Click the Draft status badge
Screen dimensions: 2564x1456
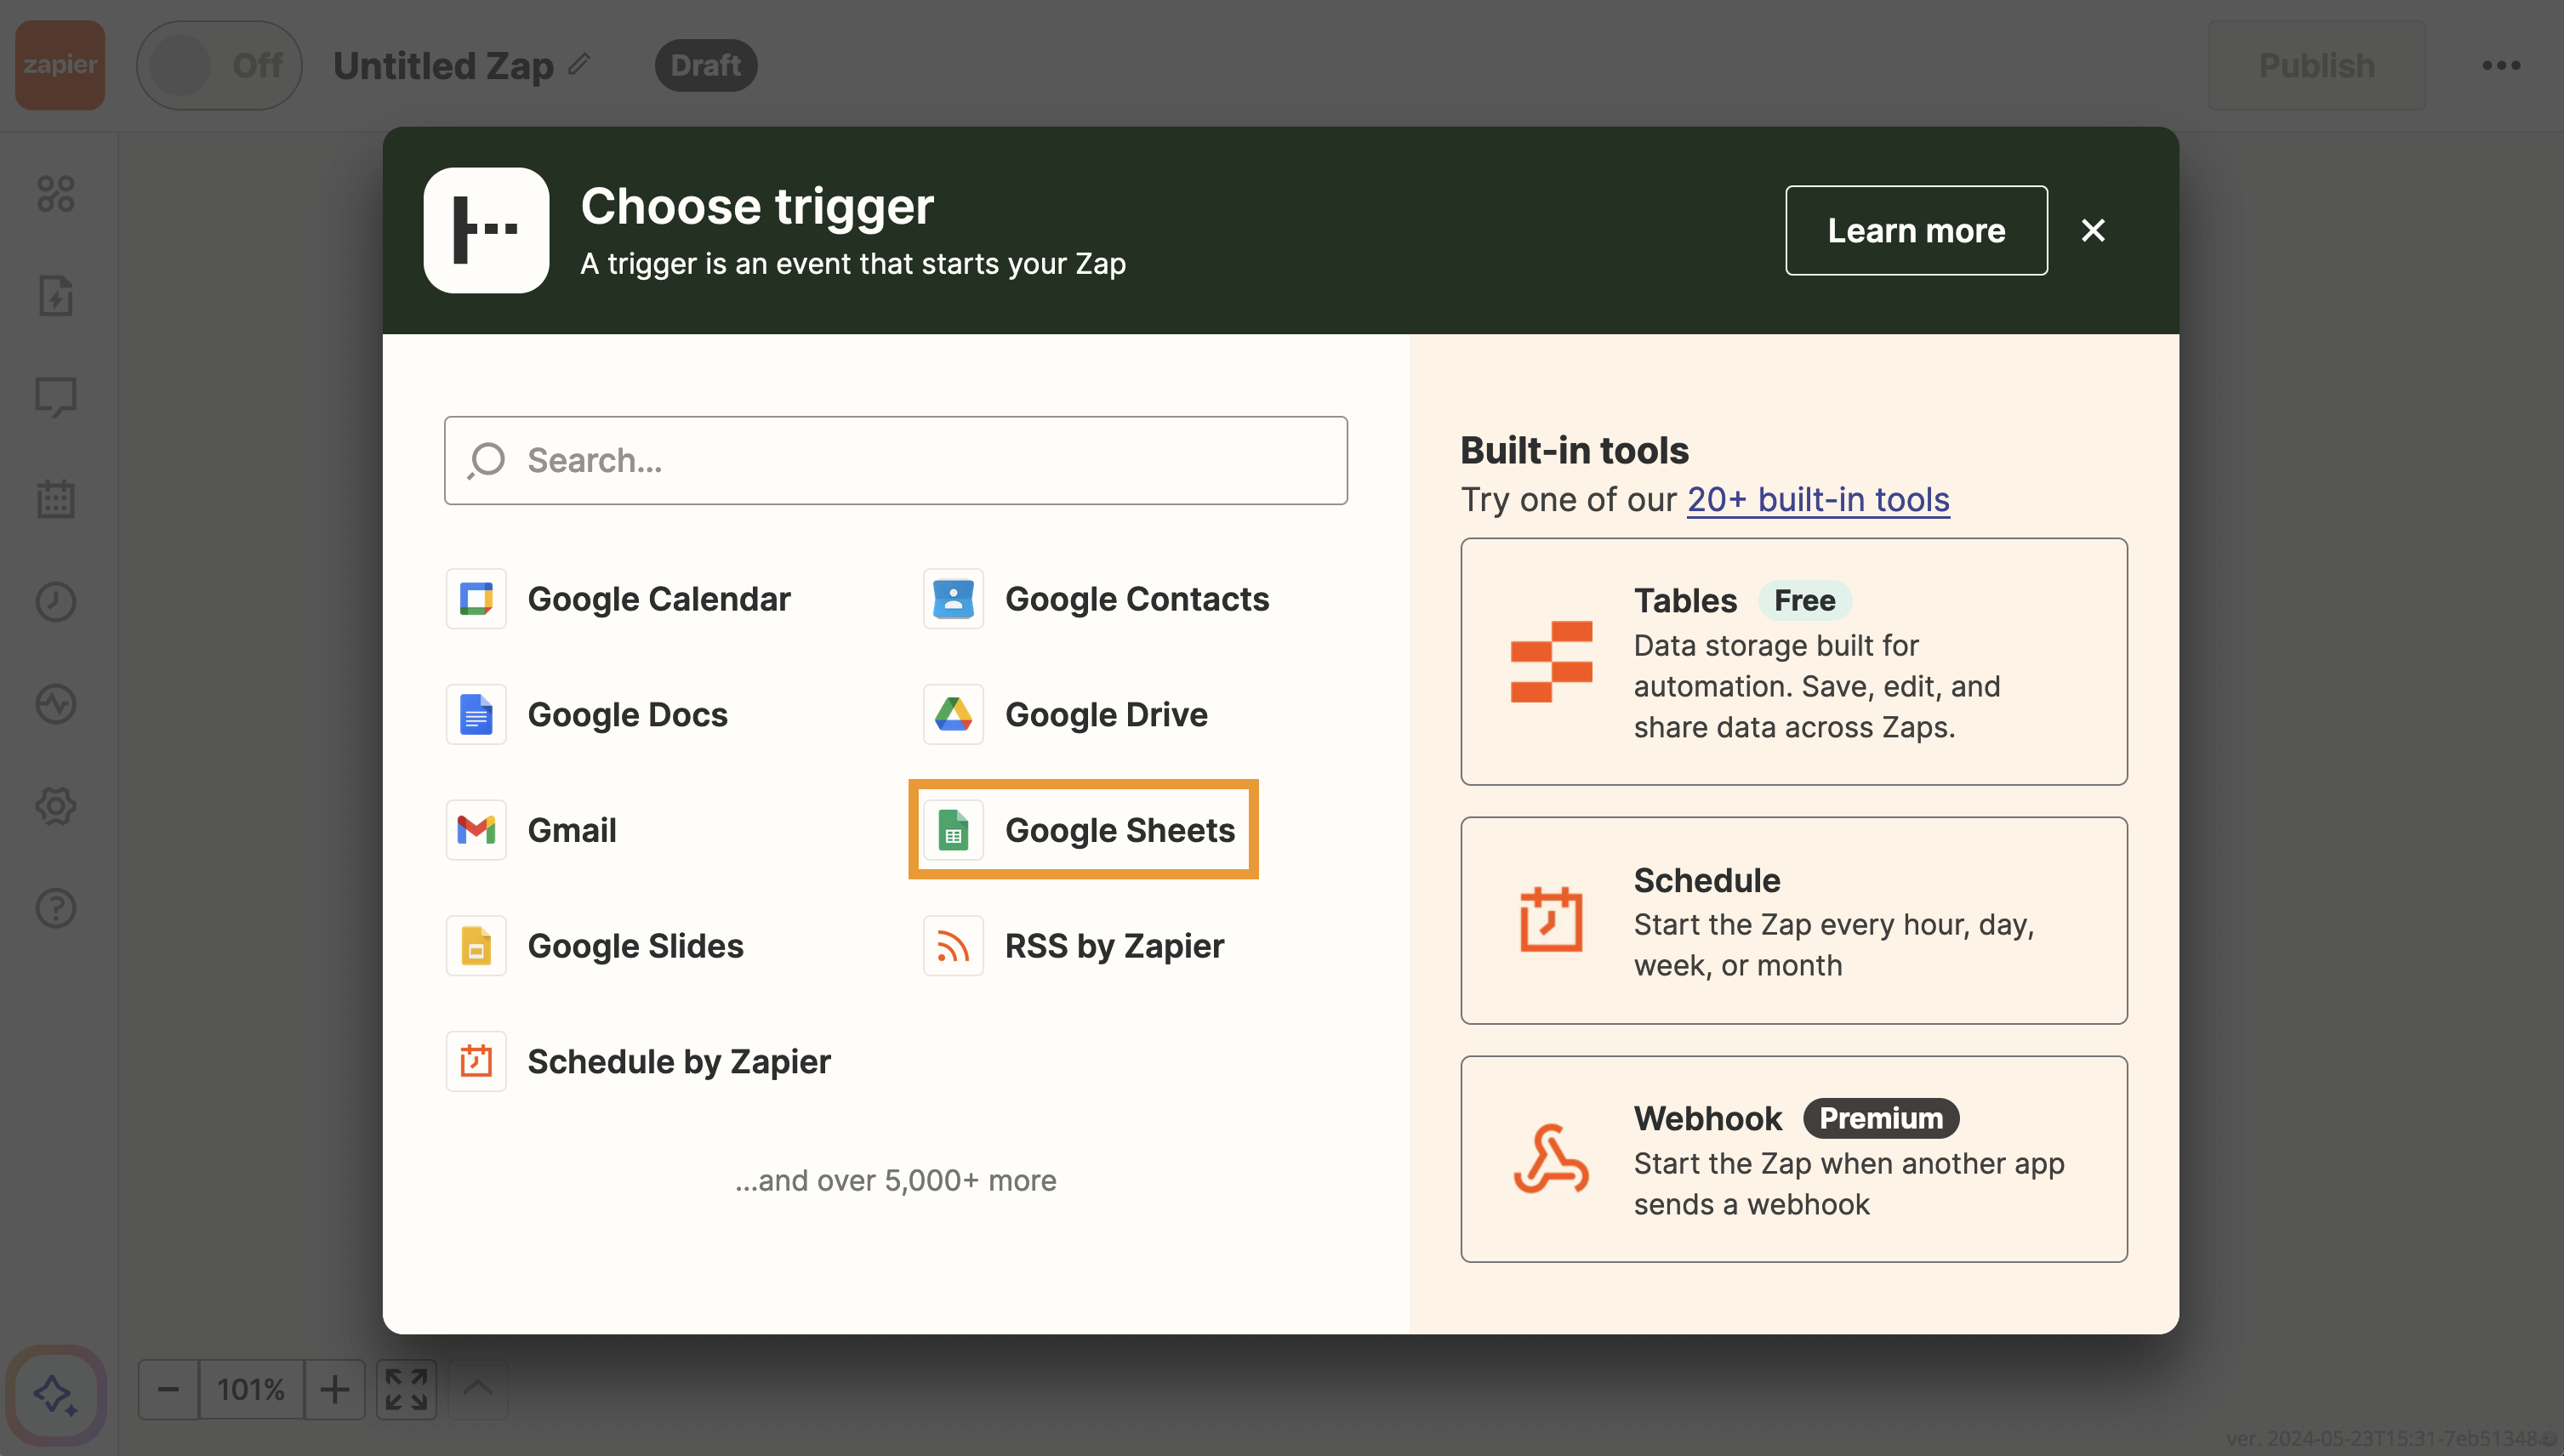pyautogui.click(x=706, y=65)
